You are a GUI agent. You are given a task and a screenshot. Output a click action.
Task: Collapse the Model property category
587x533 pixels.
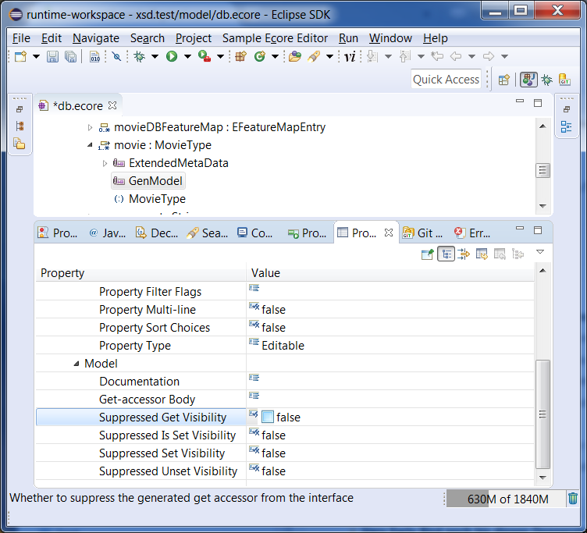76,364
